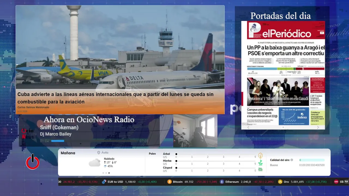
Task: Click the location pin beside Ávila
Action: (99, 153)
